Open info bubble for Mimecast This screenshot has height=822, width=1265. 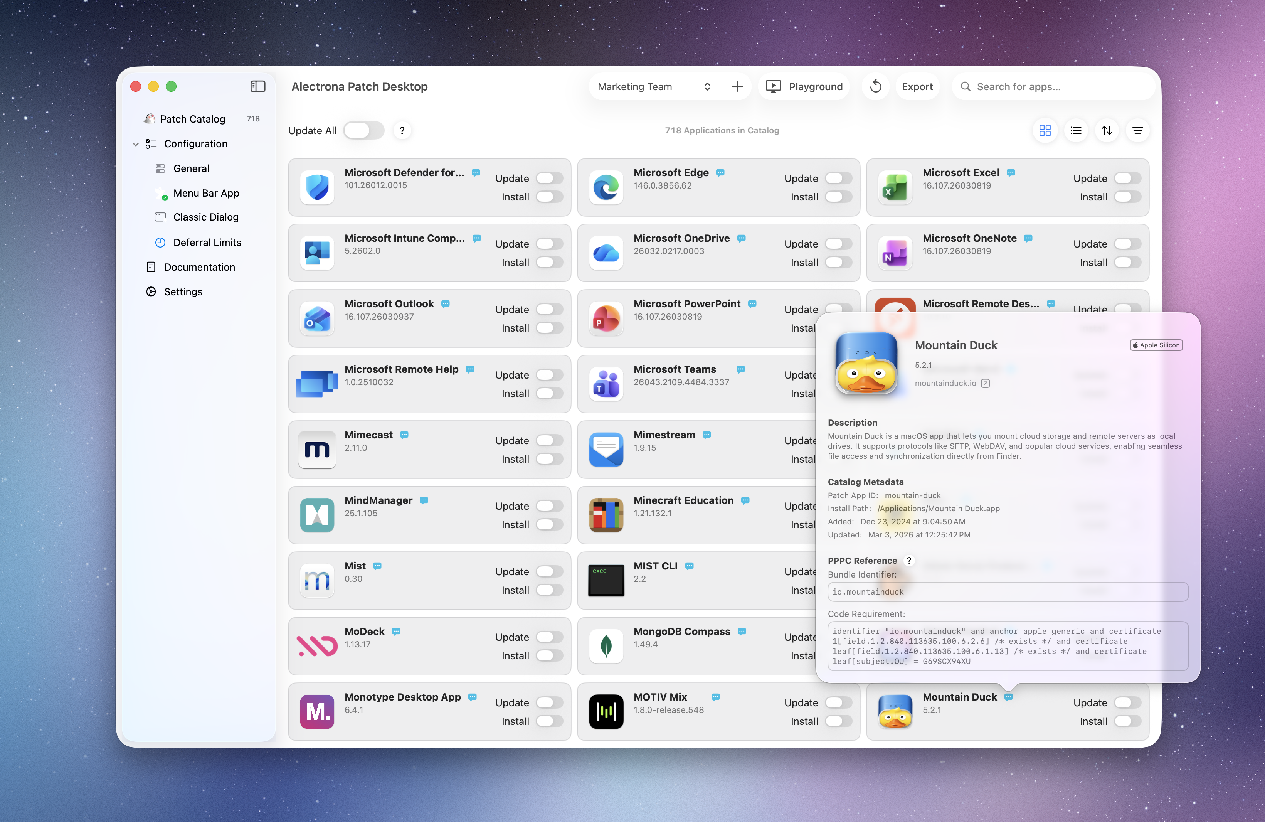(x=404, y=435)
